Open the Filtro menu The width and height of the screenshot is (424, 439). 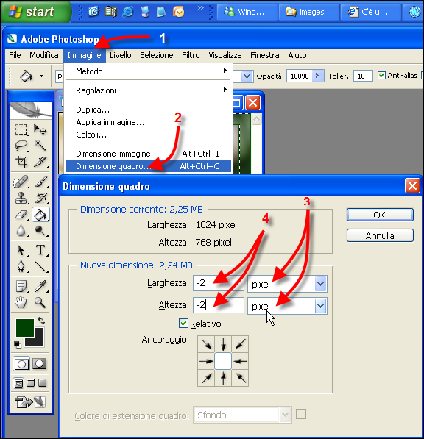pyautogui.click(x=191, y=55)
